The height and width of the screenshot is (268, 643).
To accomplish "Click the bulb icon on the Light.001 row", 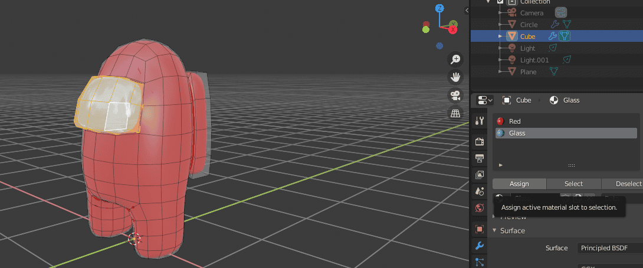I will click(512, 59).
